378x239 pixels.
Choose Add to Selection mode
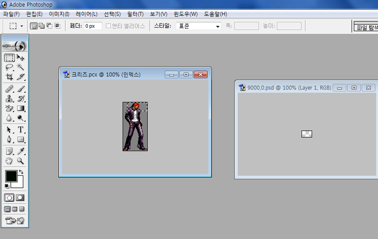[x=42, y=26]
